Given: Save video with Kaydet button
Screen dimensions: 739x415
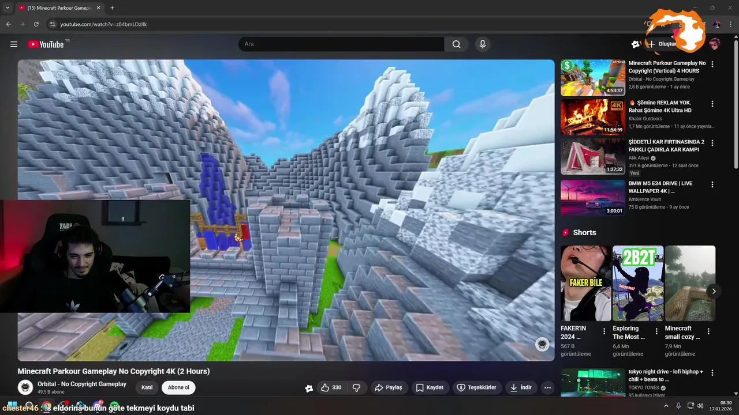Looking at the screenshot, I should click(430, 388).
